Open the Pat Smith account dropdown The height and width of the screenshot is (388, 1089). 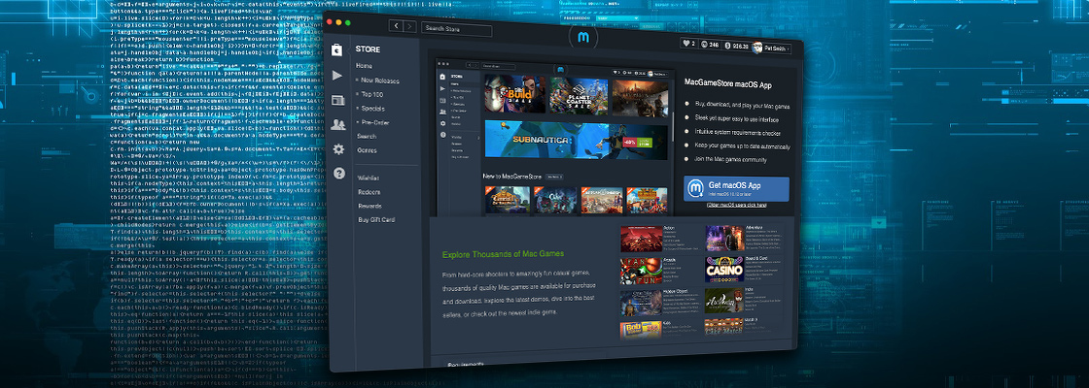point(772,48)
